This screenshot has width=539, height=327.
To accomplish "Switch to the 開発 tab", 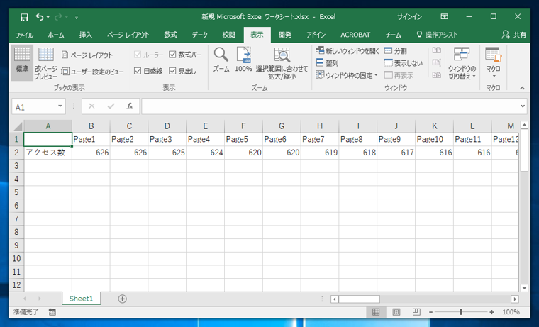I will click(x=285, y=35).
